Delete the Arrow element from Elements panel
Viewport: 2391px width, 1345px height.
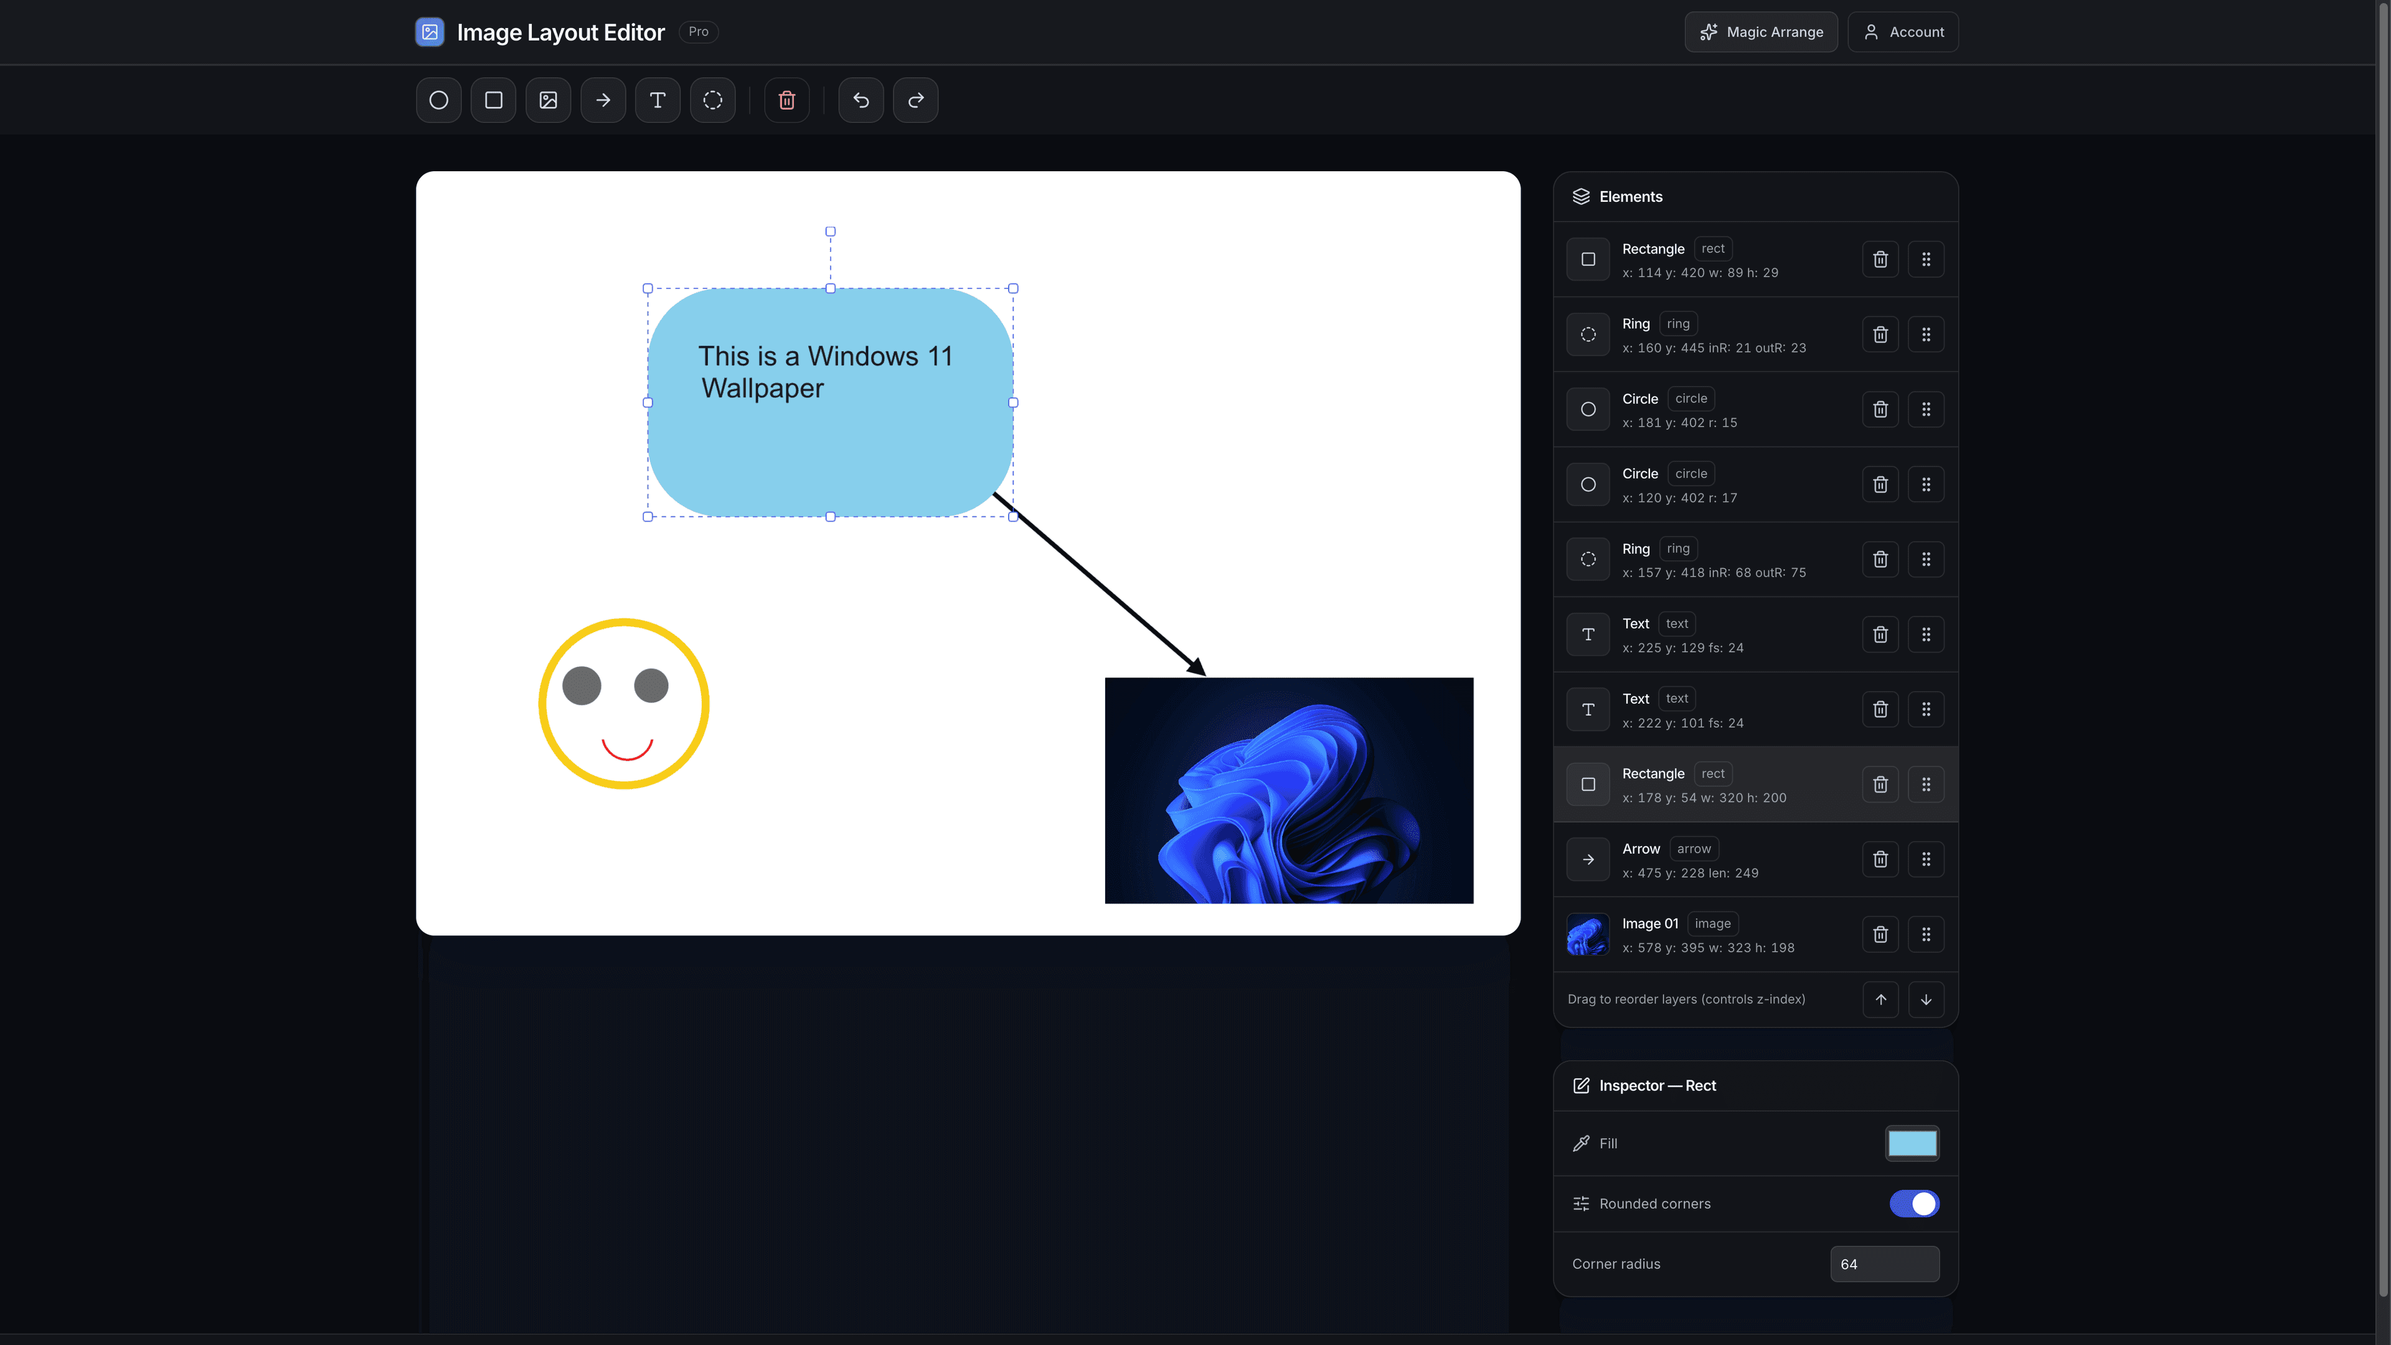(x=1880, y=859)
